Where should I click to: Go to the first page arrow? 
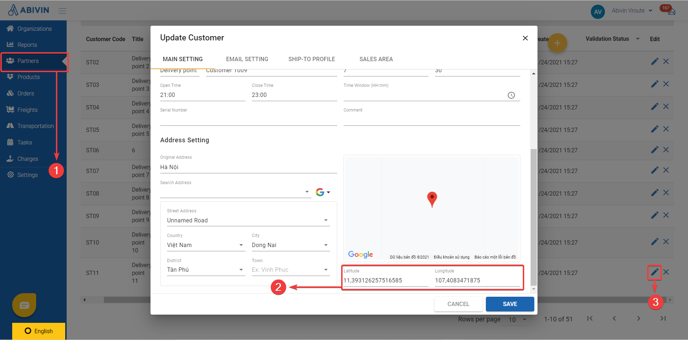[590, 318]
